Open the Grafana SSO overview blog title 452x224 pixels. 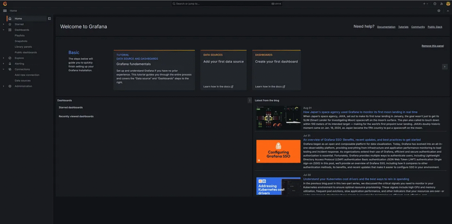(x=362, y=140)
